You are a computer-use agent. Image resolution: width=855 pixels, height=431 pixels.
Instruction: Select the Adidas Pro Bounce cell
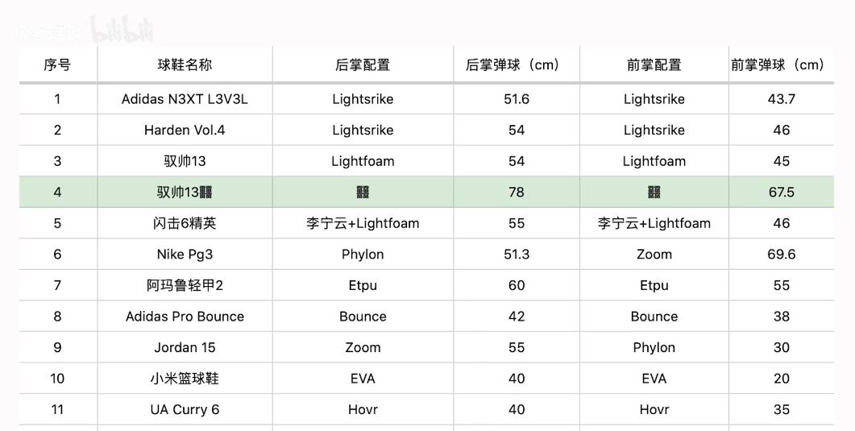click(x=185, y=317)
